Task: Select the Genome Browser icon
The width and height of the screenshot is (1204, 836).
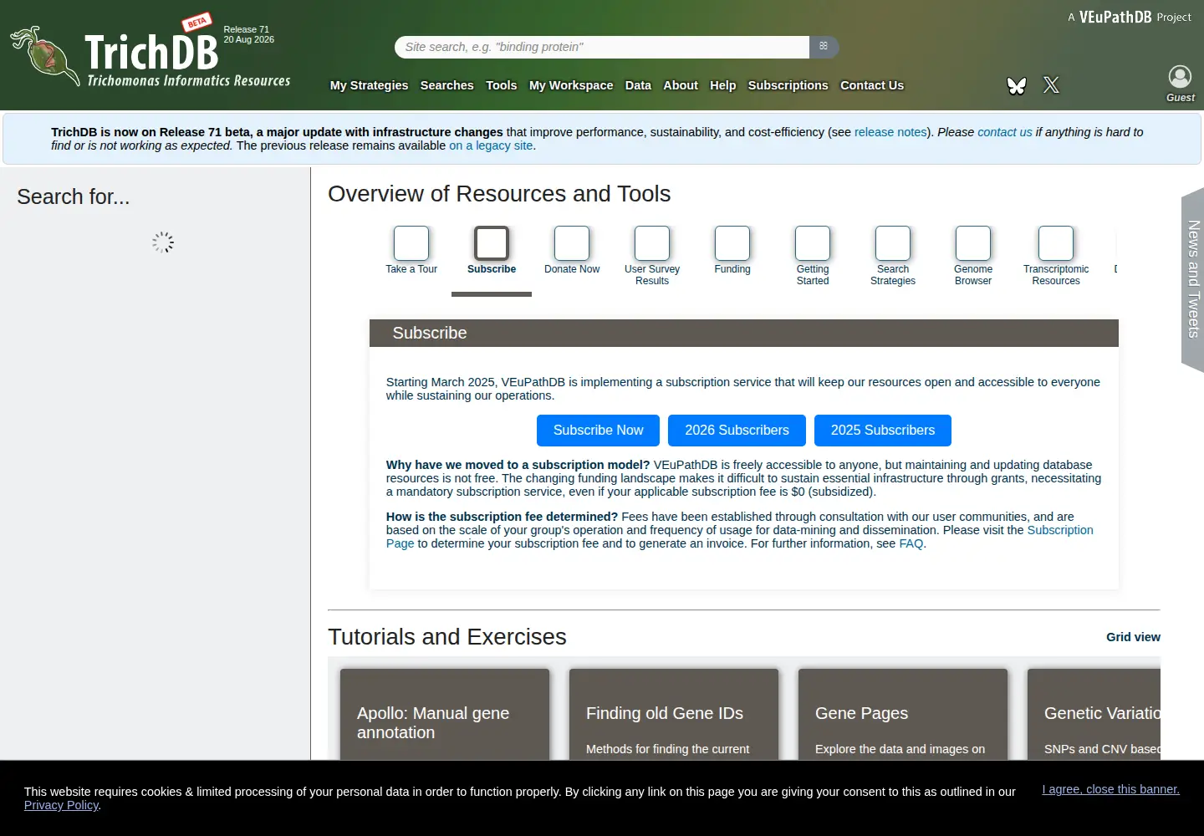Action: 973,243
